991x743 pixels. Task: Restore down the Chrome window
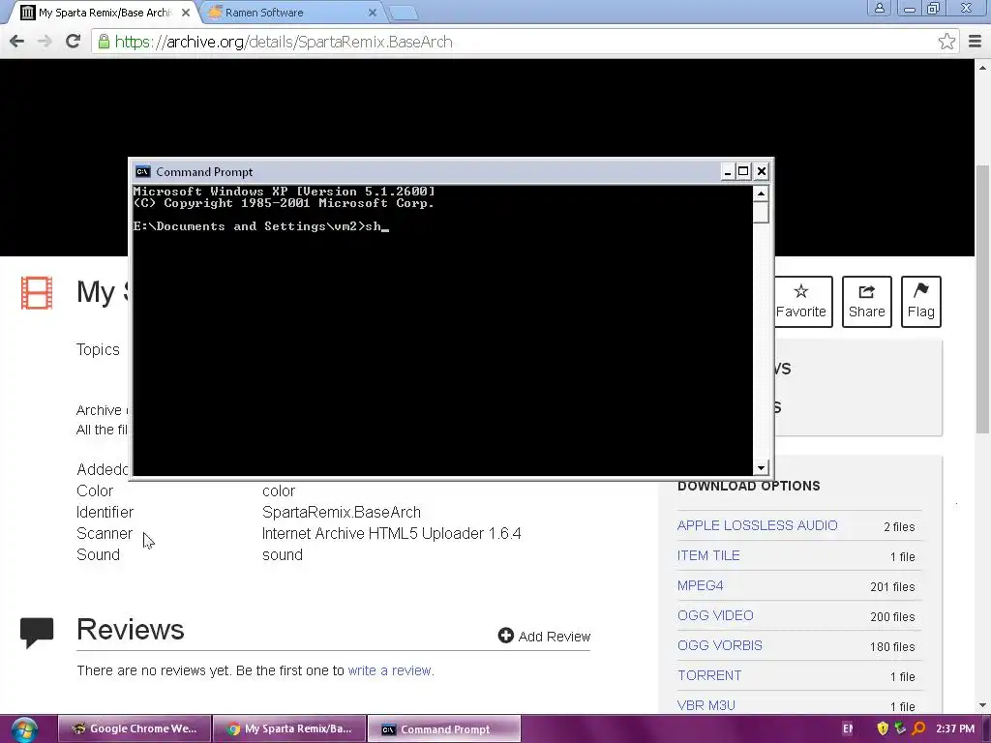click(934, 9)
